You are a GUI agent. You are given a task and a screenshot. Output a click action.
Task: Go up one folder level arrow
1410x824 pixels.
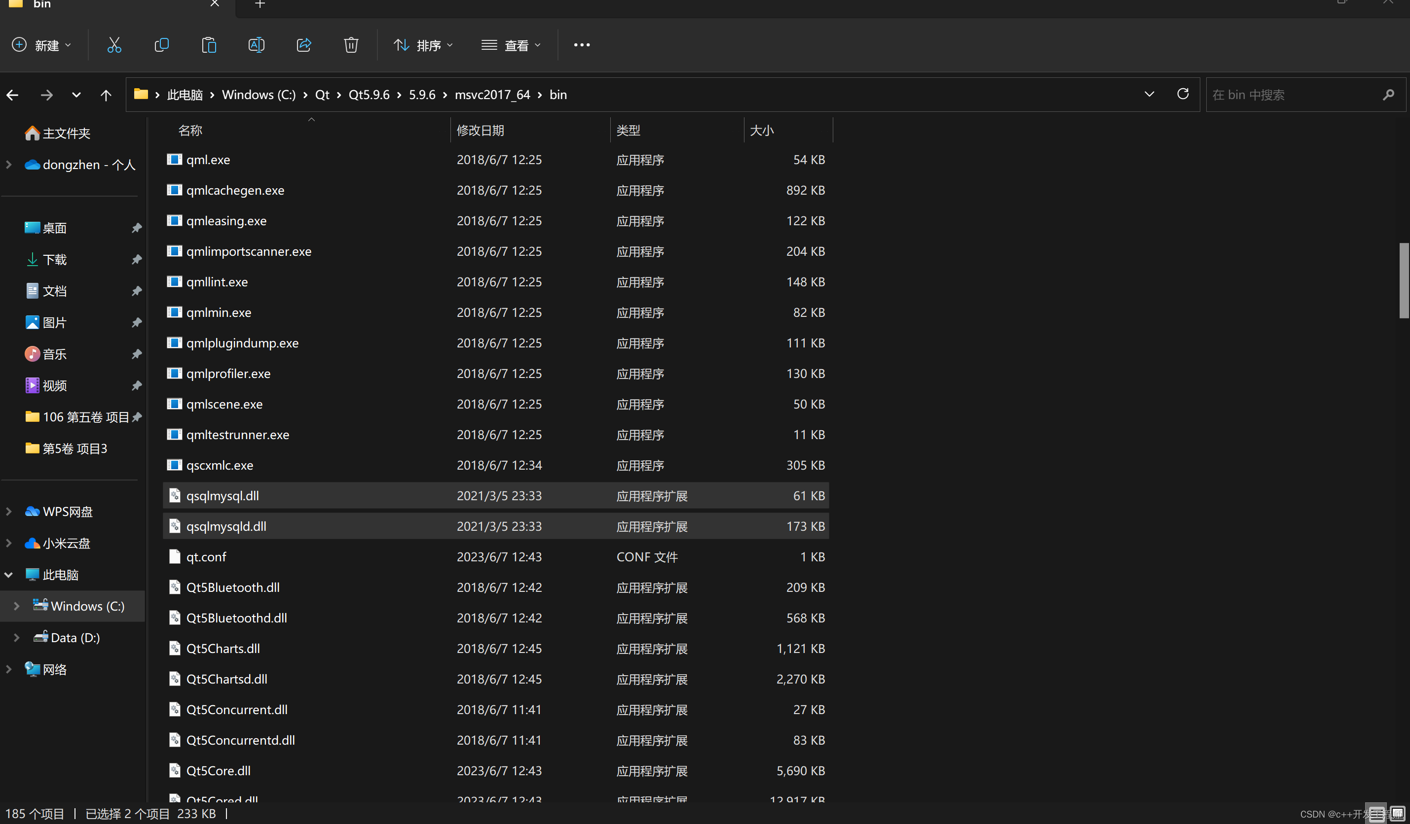click(x=106, y=95)
